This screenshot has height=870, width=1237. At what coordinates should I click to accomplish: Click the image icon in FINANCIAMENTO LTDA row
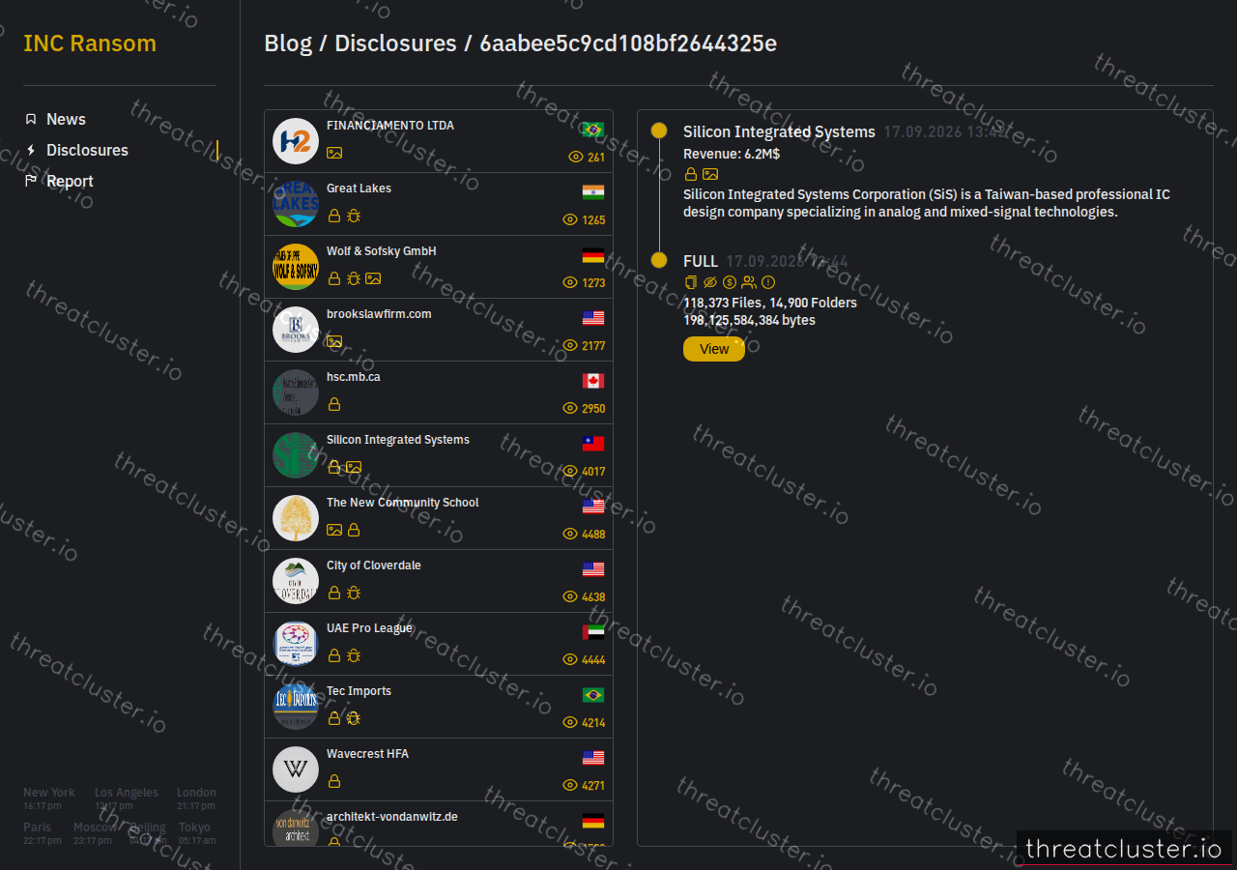pos(334,153)
